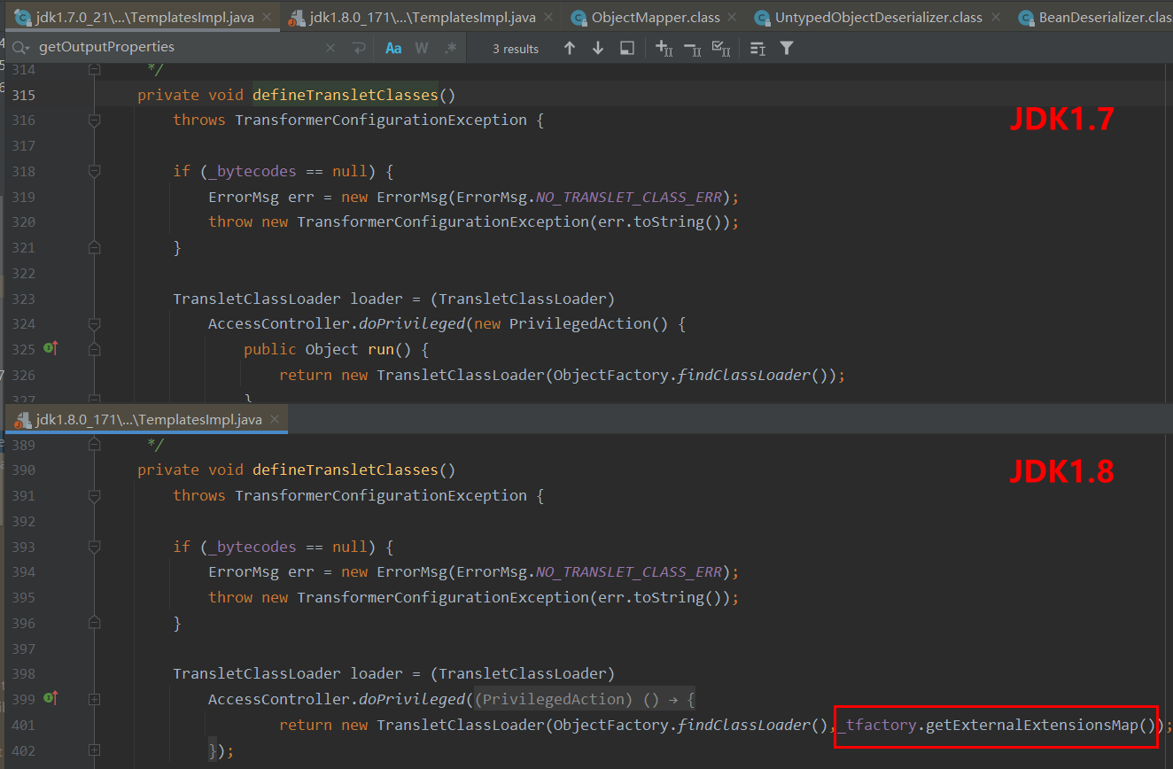1173x769 pixels.
Task: Close the jdk1.7.0_21 TemplatesImpl.java tab
Action: pyautogui.click(x=268, y=18)
